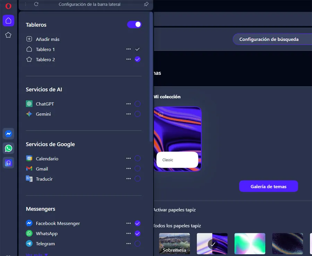Open more options for Tablero 1
The width and height of the screenshot is (312, 256).
point(129,50)
